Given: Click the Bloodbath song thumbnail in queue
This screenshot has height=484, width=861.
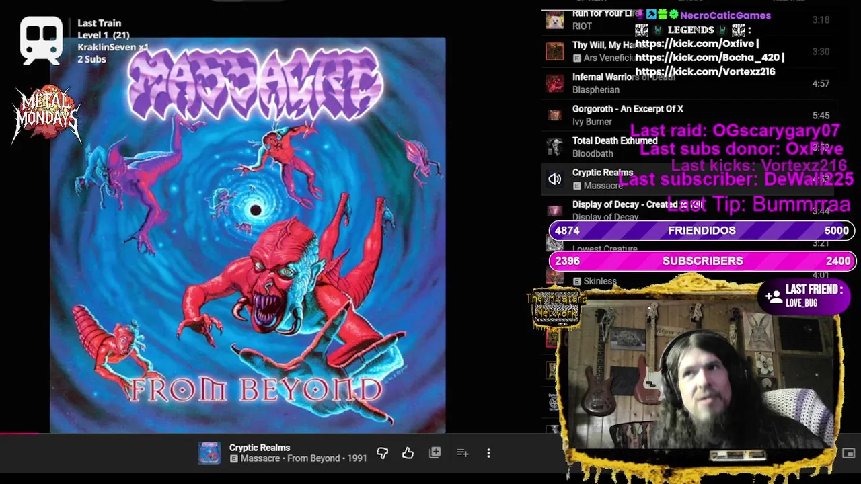Looking at the screenshot, I should tap(555, 147).
